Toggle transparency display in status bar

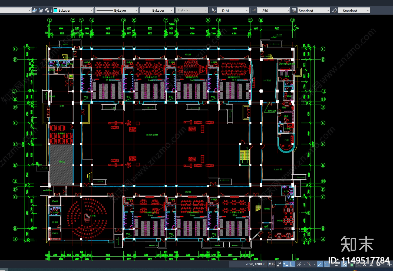click(x=344, y=264)
